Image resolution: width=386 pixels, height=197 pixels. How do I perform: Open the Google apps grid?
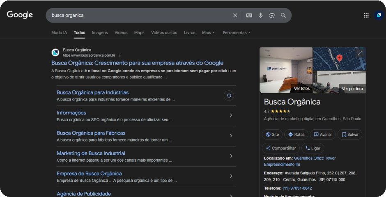pos(366,15)
